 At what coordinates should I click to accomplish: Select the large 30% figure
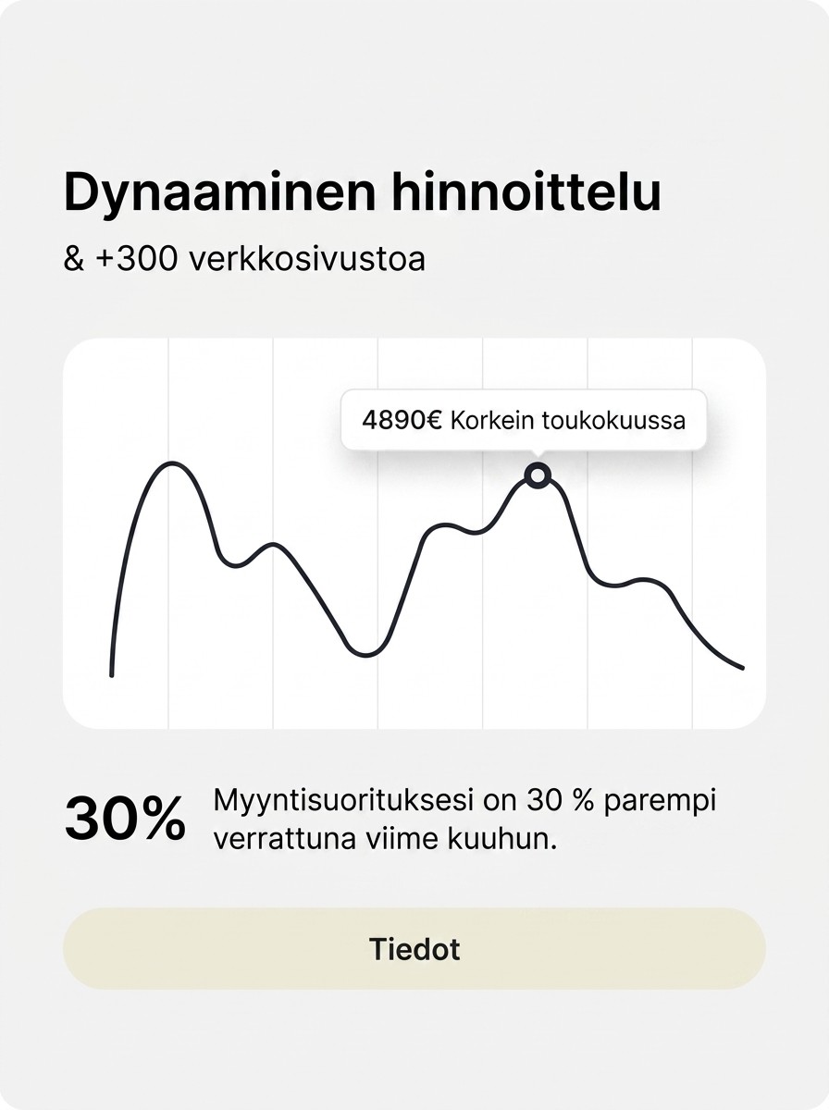(125, 819)
